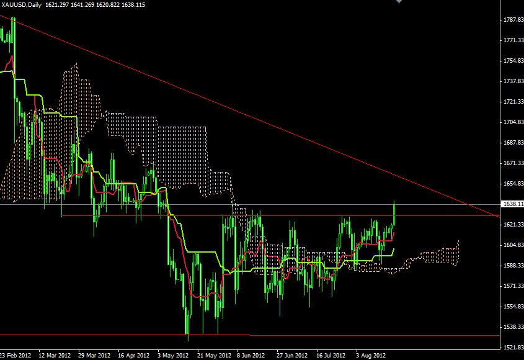Click the 1521.83 price axis label
The image size is (524, 360).
(x=513, y=348)
